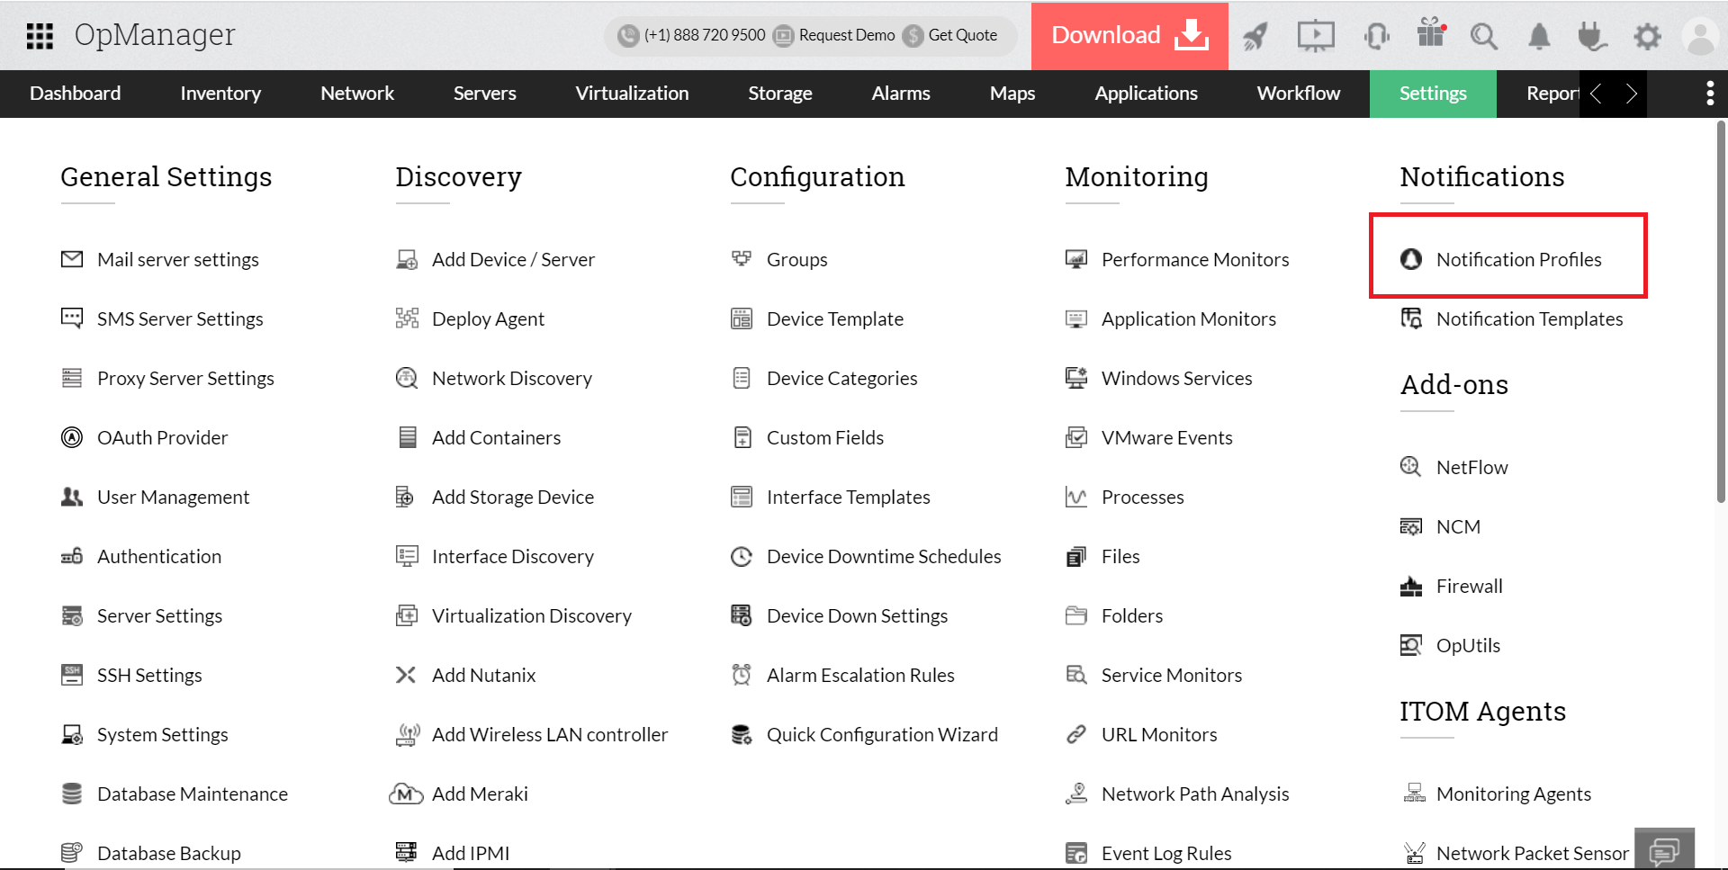Open SSH Settings
The height and width of the screenshot is (870, 1728).
point(149,675)
